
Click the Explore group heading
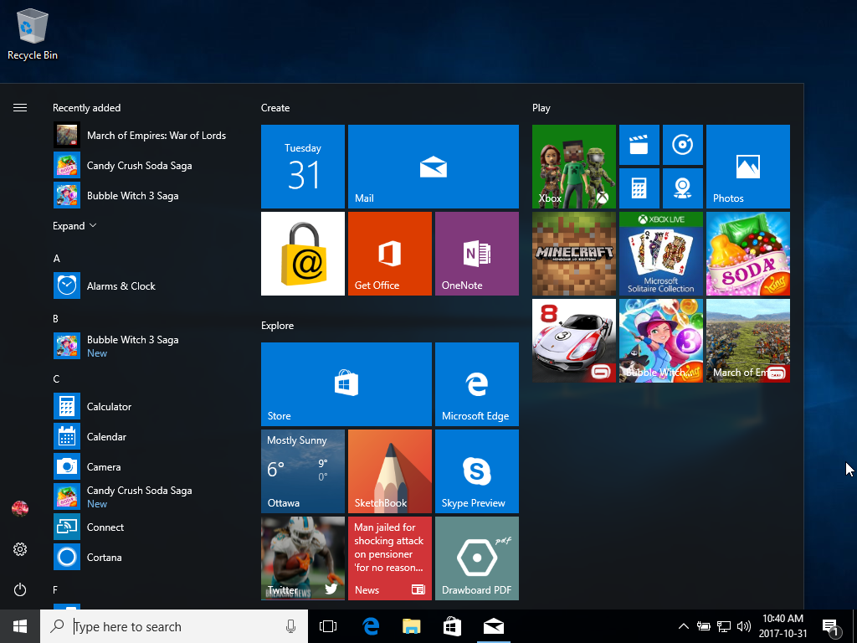[x=278, y=326]
